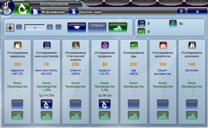The image size is (208, 128).
Task: Click the green button next to ОТМЕНА
Action: (x=118, y=27)
